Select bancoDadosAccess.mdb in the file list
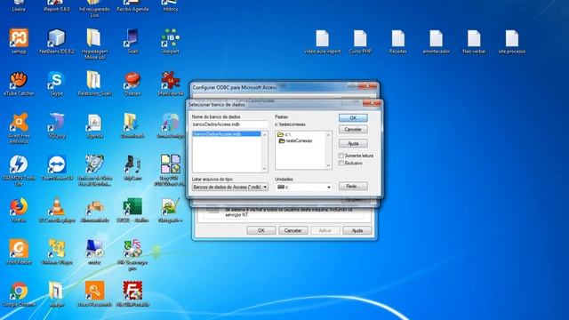 coord(227,134)
